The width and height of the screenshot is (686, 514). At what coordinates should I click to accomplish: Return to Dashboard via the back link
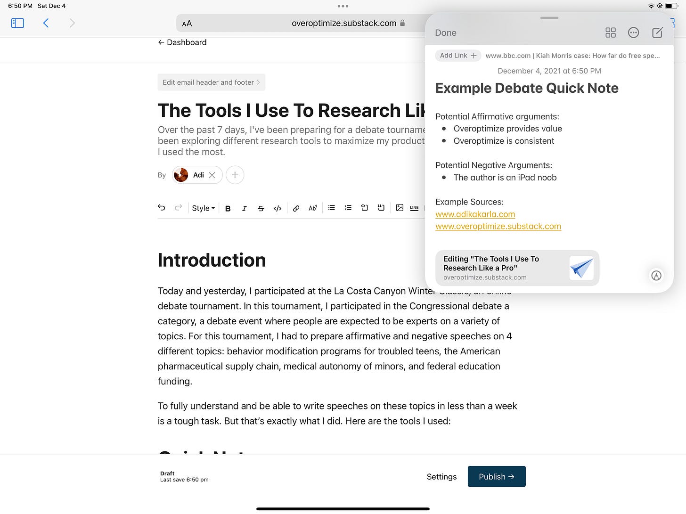182,42
